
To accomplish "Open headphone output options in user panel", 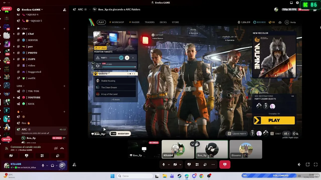I will point(56,165).
